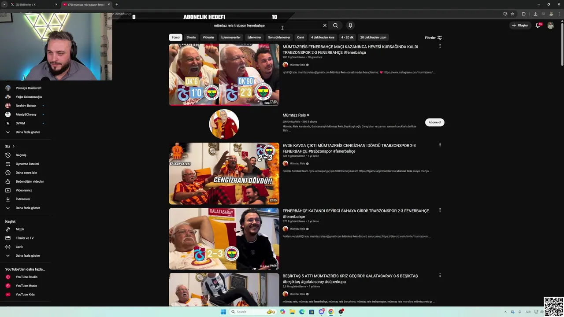Open the Filtreler filter menu
This screenshot has width=564, height=317.
[x=433, y=37]
